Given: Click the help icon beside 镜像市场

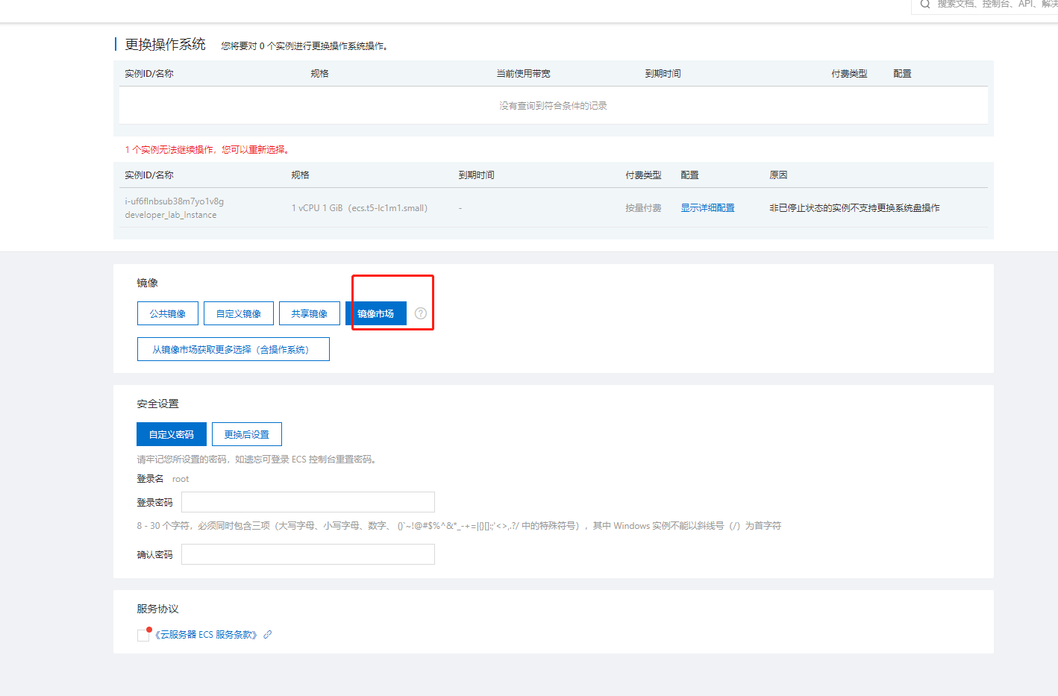Looking at the screenshot, I should click(x=421, y=313).
